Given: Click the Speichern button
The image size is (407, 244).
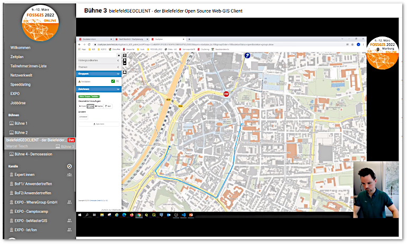Looking at the screenshot, I should click(99, 124).
